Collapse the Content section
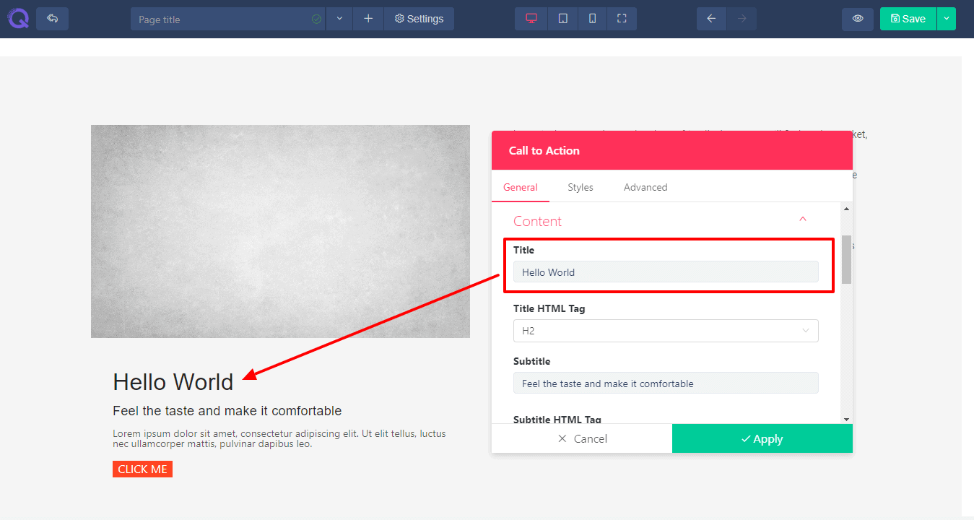 tap(802, 220)
